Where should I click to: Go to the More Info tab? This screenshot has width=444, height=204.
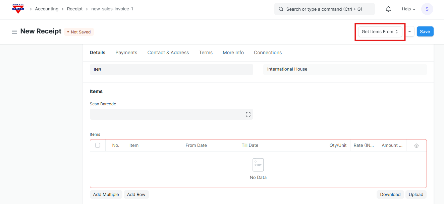(x=233, y=53)
